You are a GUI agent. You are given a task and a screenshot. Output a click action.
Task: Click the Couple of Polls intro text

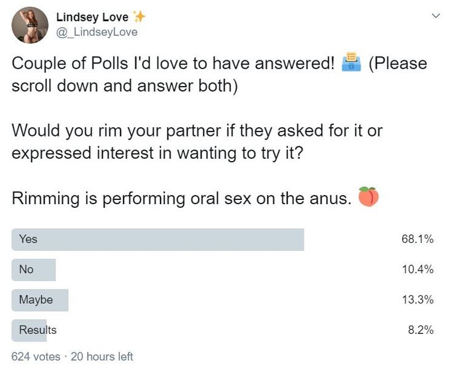point(172,63)
